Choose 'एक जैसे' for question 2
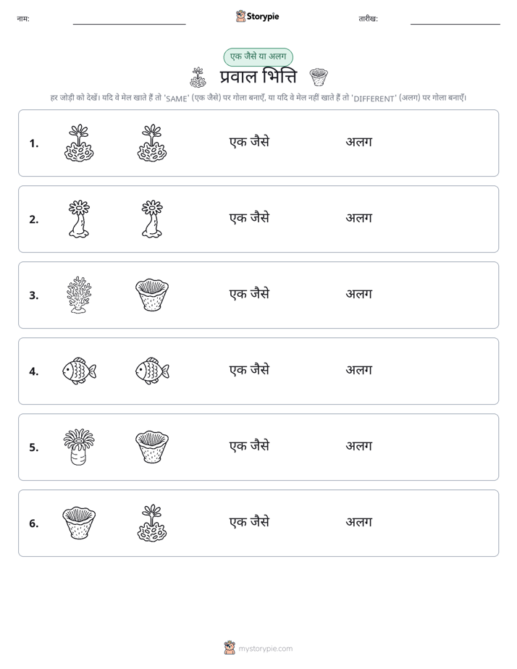 [x=249, y=218]
